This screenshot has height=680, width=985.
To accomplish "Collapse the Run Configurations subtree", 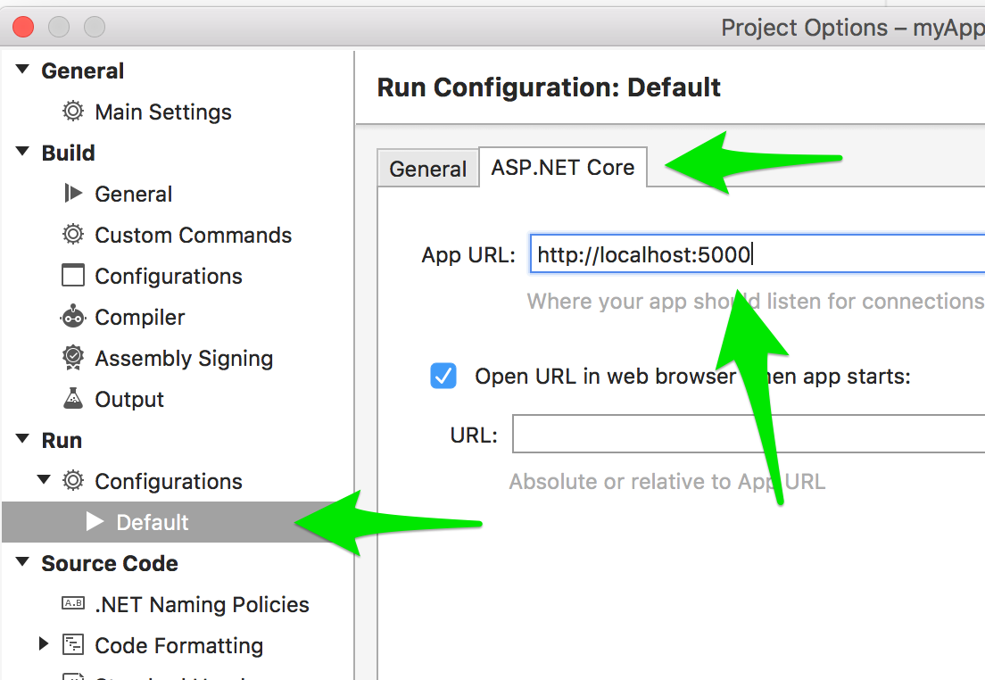I will 44,481.
